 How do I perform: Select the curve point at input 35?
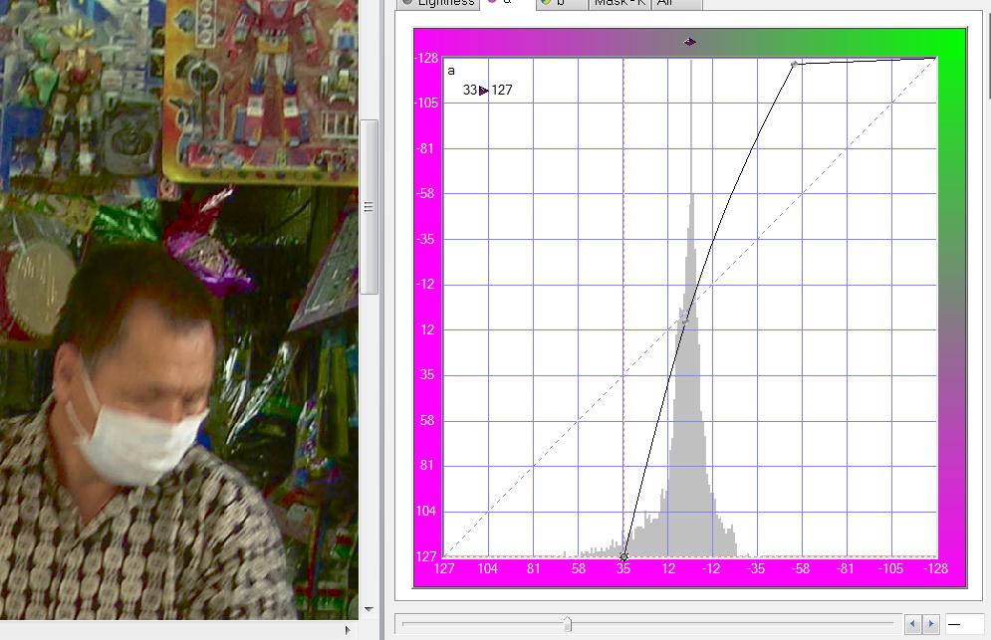623,556
